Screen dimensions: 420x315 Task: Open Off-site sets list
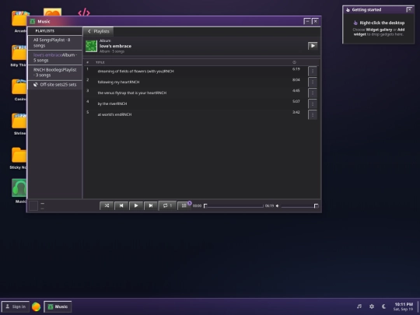pyautogui.click(x=55, y=85)
